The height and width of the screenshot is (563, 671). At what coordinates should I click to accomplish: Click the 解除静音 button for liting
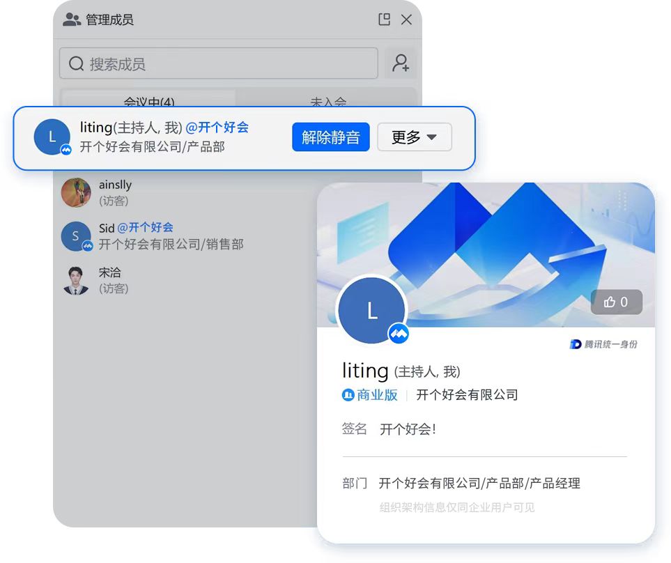tap(331, 137)
